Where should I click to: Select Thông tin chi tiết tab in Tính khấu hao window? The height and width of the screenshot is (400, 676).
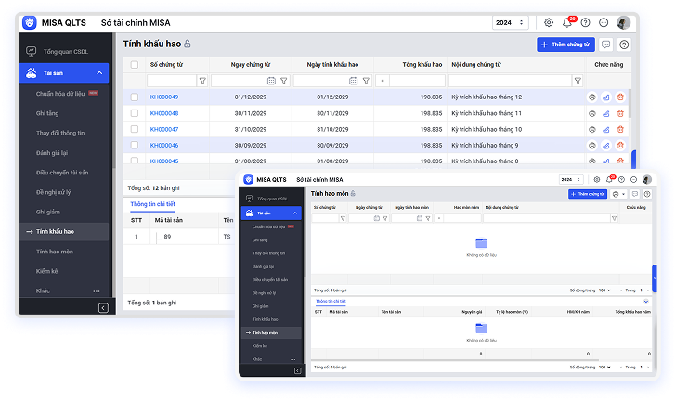pos(152,204)
